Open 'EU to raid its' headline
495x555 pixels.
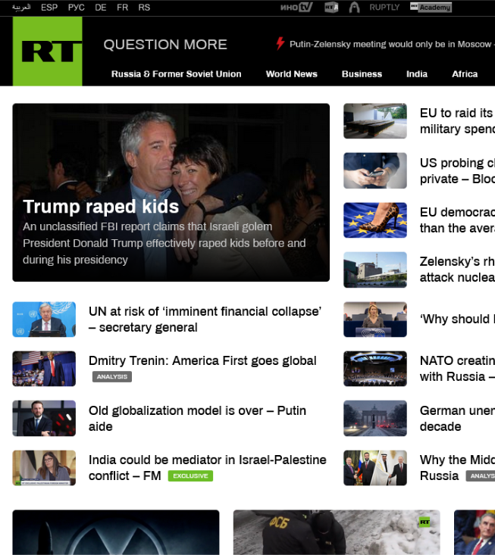coord(457,120)
